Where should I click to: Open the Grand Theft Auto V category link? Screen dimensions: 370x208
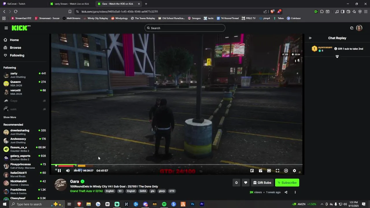coord(86,191)
